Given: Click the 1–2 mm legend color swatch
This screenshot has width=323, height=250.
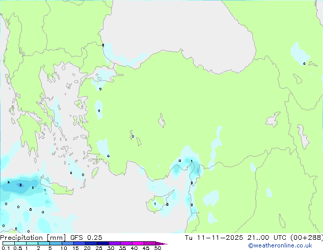Looking at the screenshot, I should pyautogui.click(x=32, y=243).
